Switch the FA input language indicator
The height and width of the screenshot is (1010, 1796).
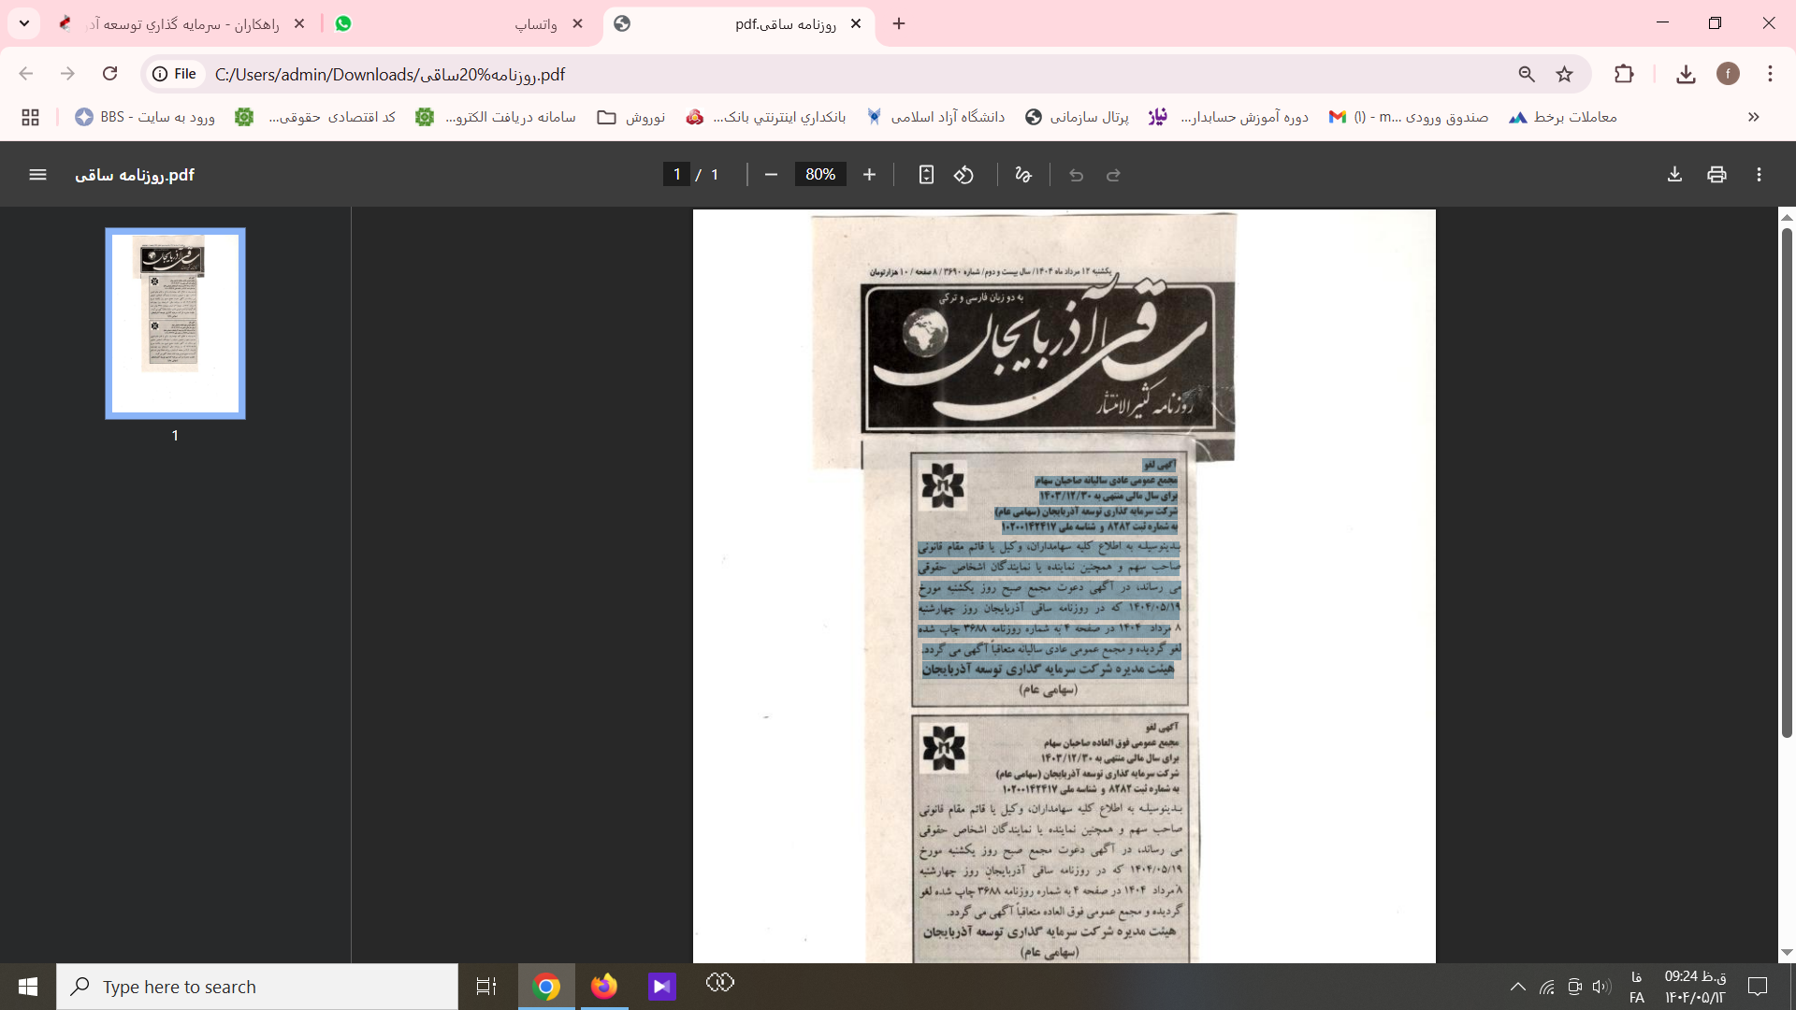click(x=1637, y=987)
